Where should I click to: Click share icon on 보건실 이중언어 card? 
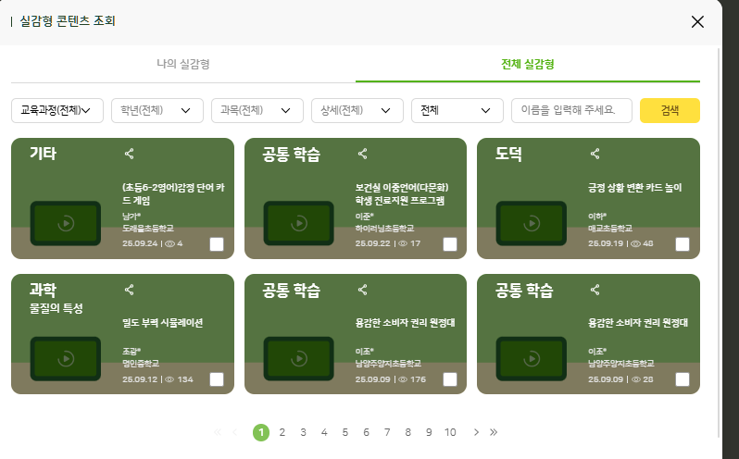362,154
